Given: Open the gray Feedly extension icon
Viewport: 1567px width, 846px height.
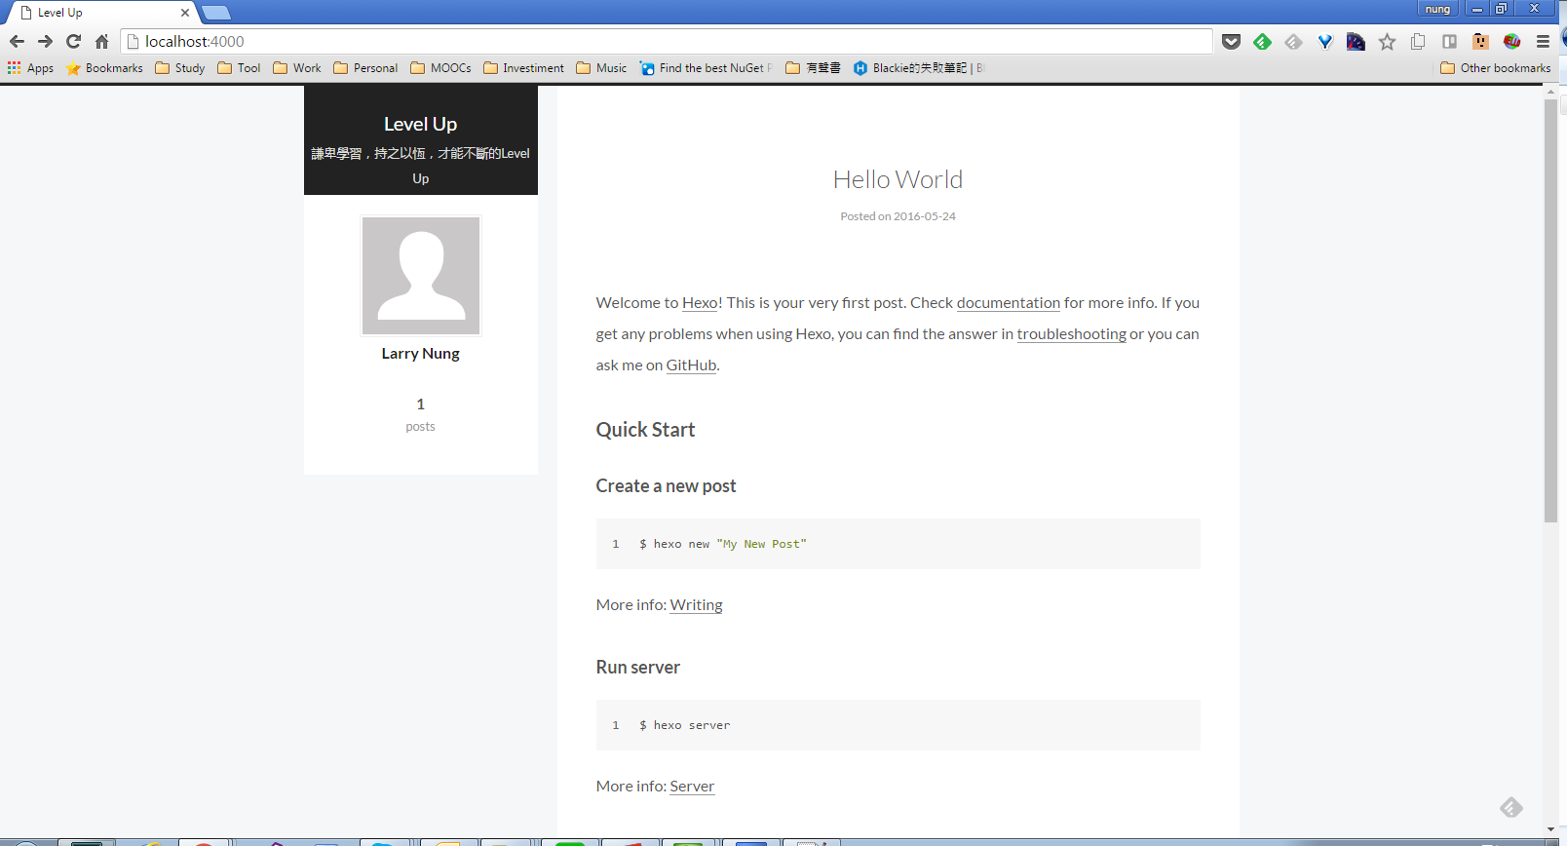Looking at the screenshot, I should [1293, 41].
